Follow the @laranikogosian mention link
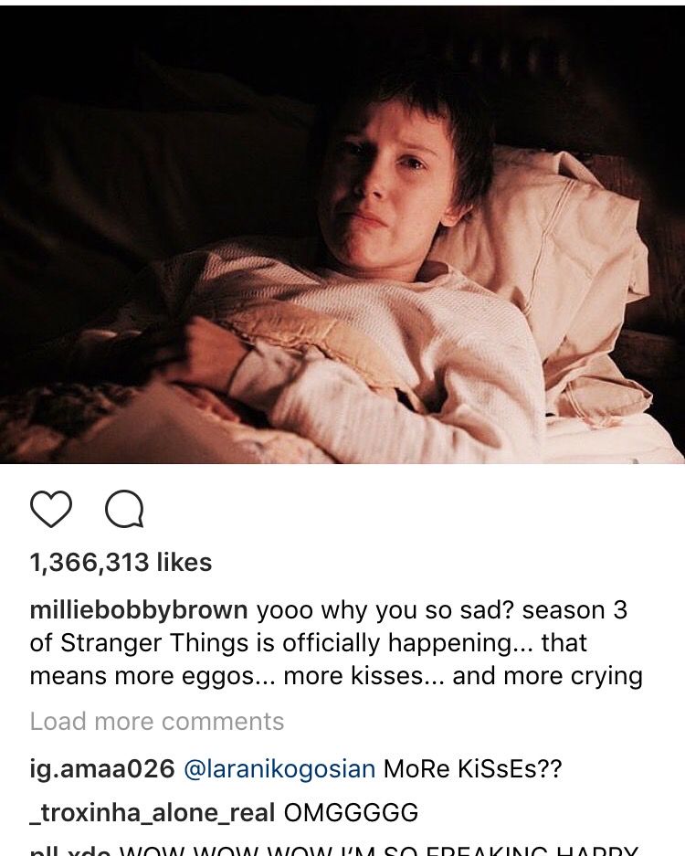Screen dimensions: 685x856 [279, 769]
